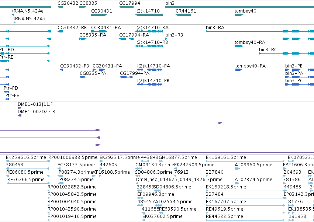Select the GH16877.5prime cDNA label

(178, 157)
